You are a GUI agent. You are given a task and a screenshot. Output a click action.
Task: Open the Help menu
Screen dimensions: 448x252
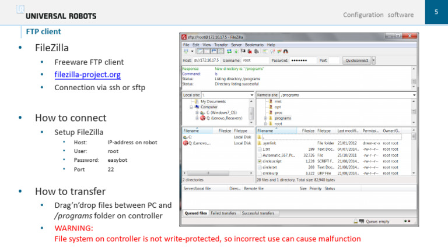pos(271,45)
